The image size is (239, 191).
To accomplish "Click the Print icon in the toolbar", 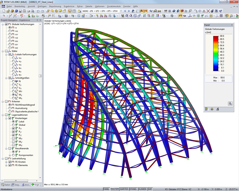I will click(29, 11).
